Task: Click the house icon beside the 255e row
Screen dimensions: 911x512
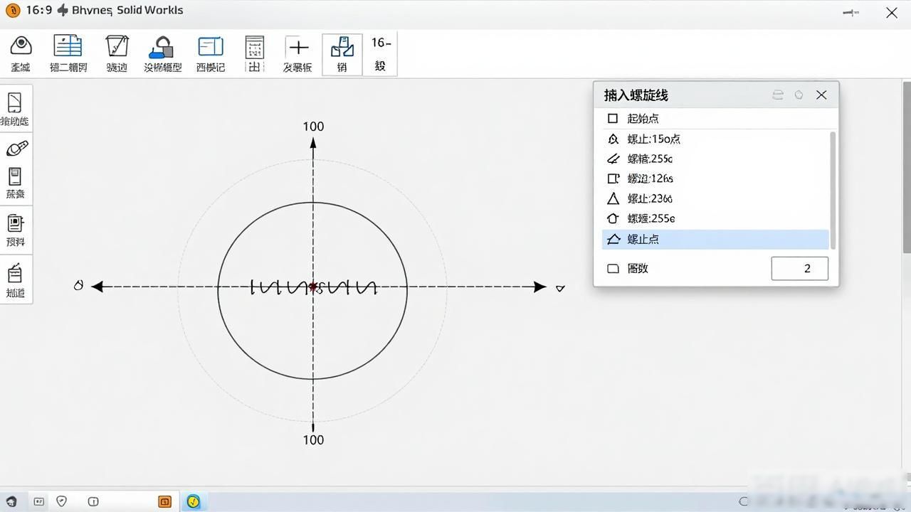Action: point(613,218)
